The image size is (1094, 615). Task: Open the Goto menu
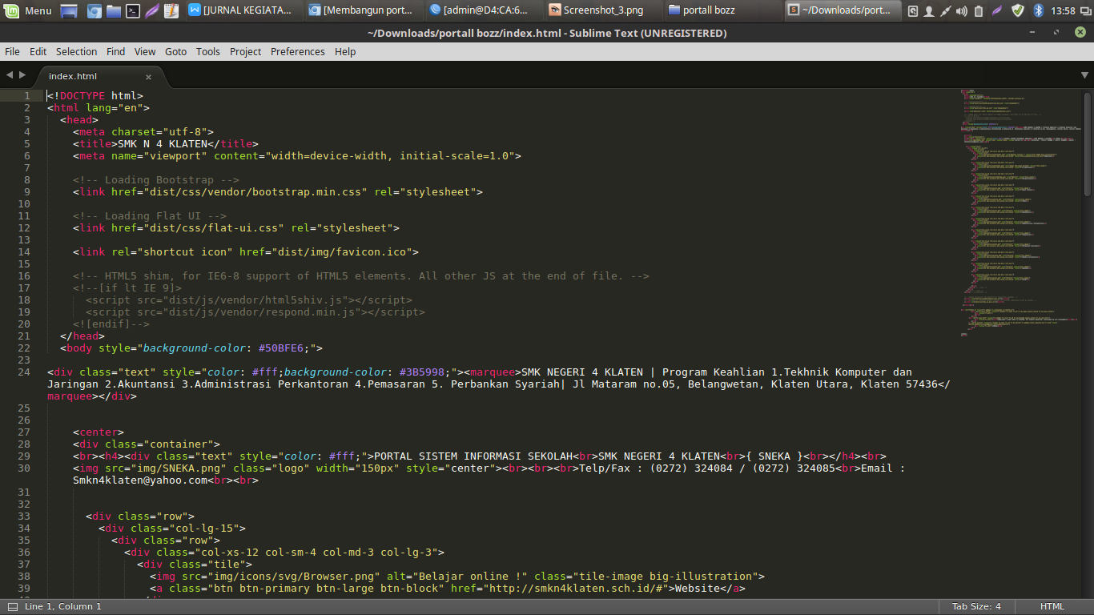tap(175, 51)
